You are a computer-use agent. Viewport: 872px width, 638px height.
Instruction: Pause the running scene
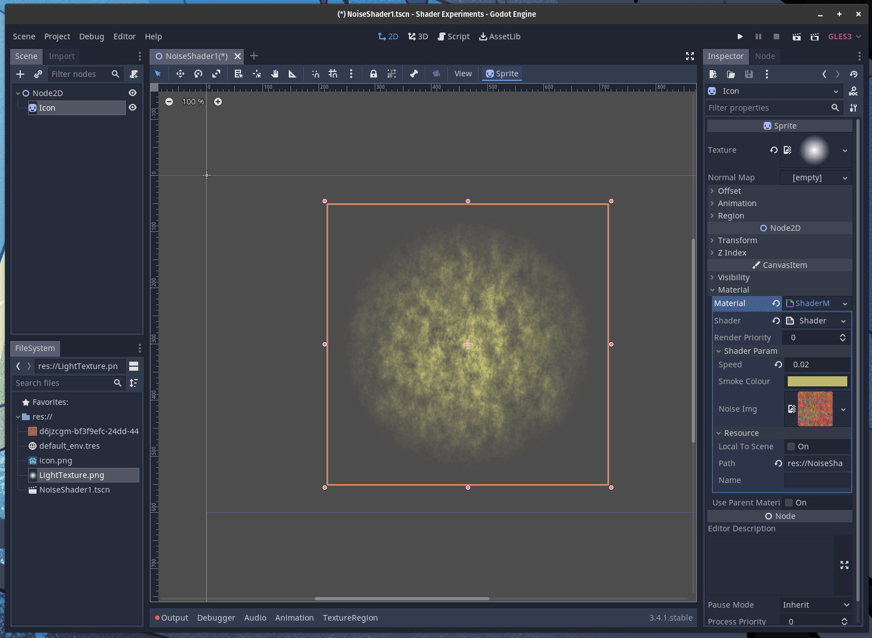(x=758, y=37)
